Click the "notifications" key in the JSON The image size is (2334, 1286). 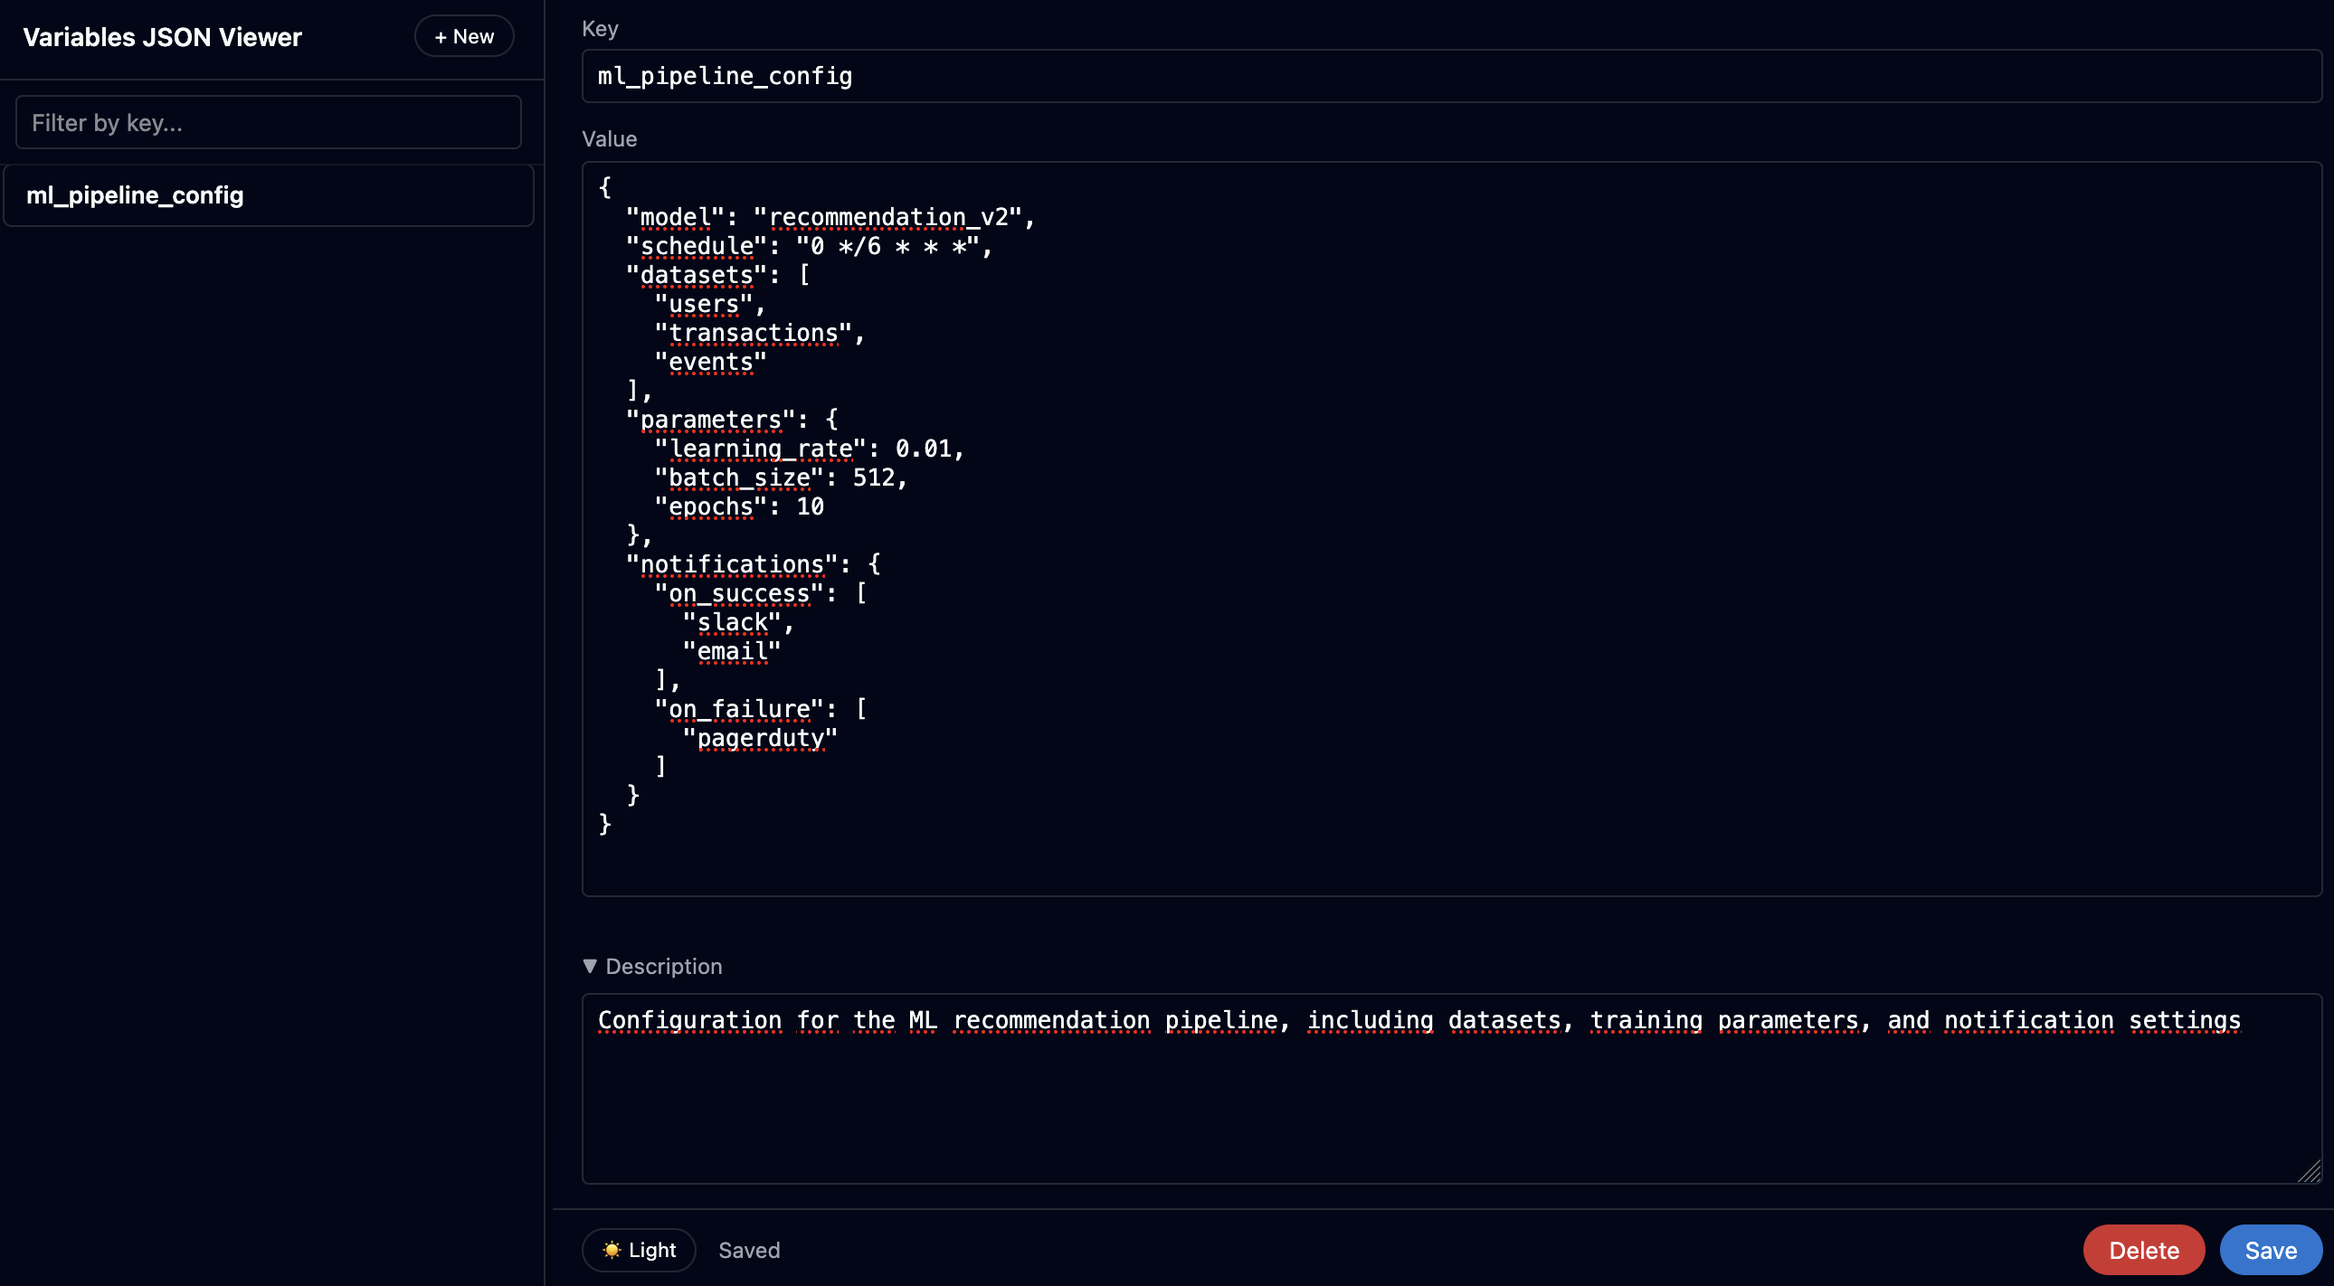click(732, 565)
